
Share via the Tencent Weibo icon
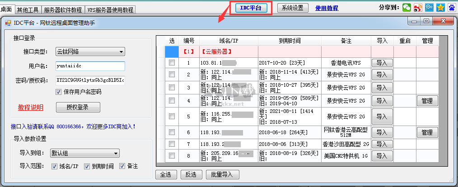(429, 8)
